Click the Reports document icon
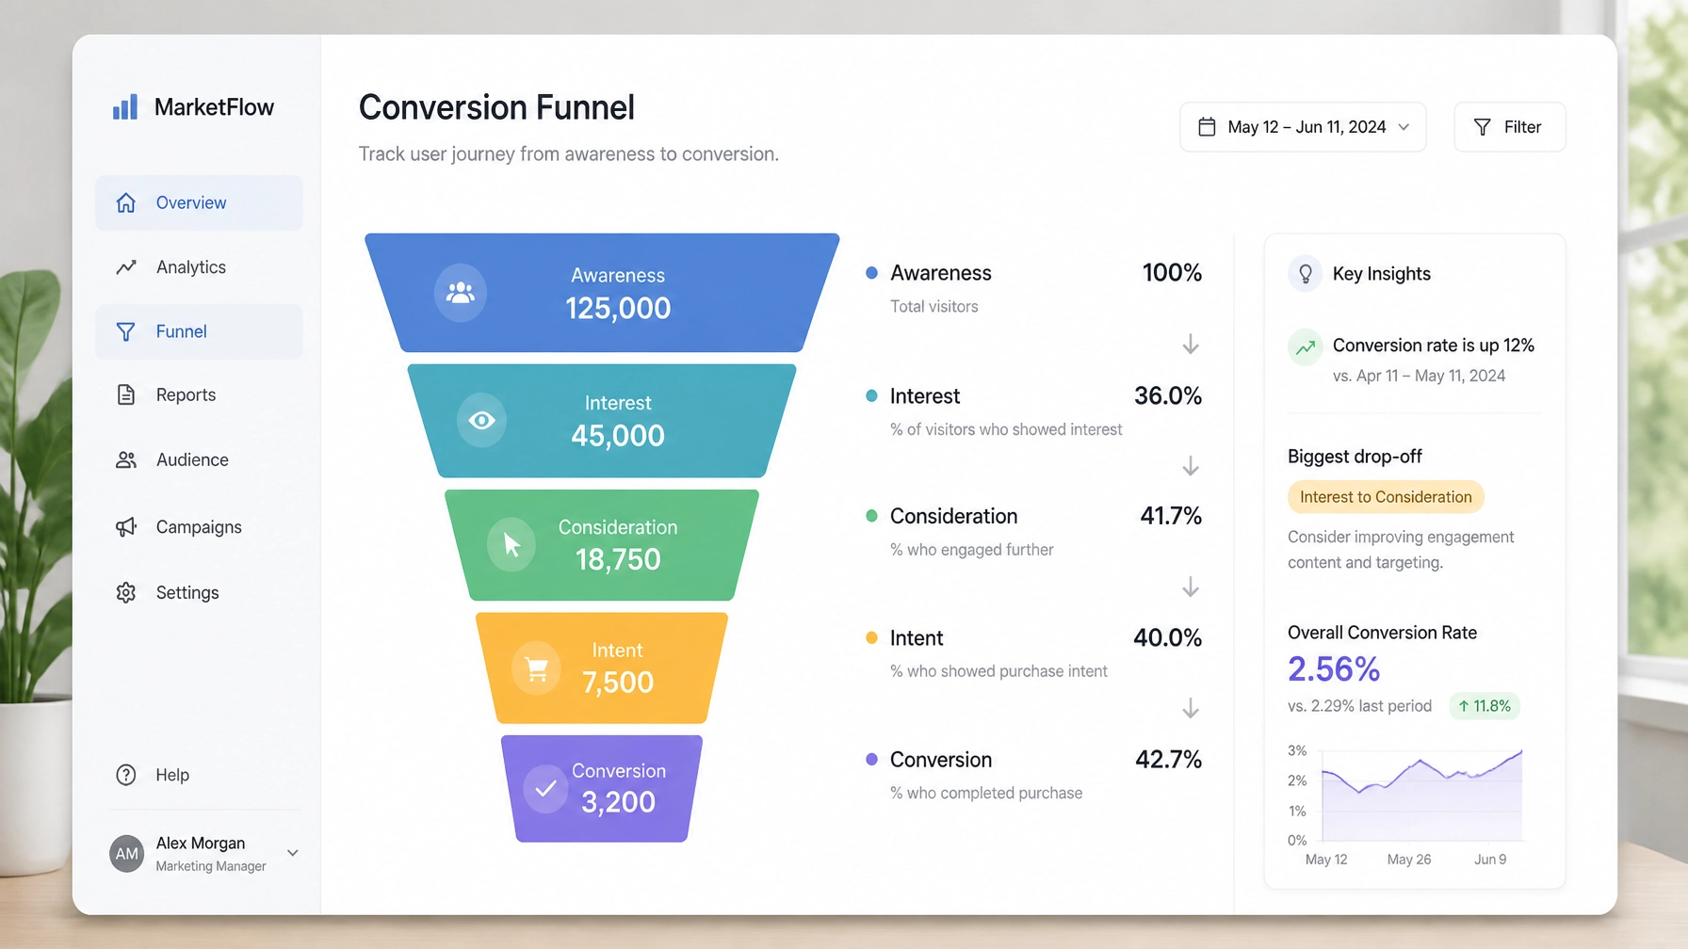 click(126, 394)
